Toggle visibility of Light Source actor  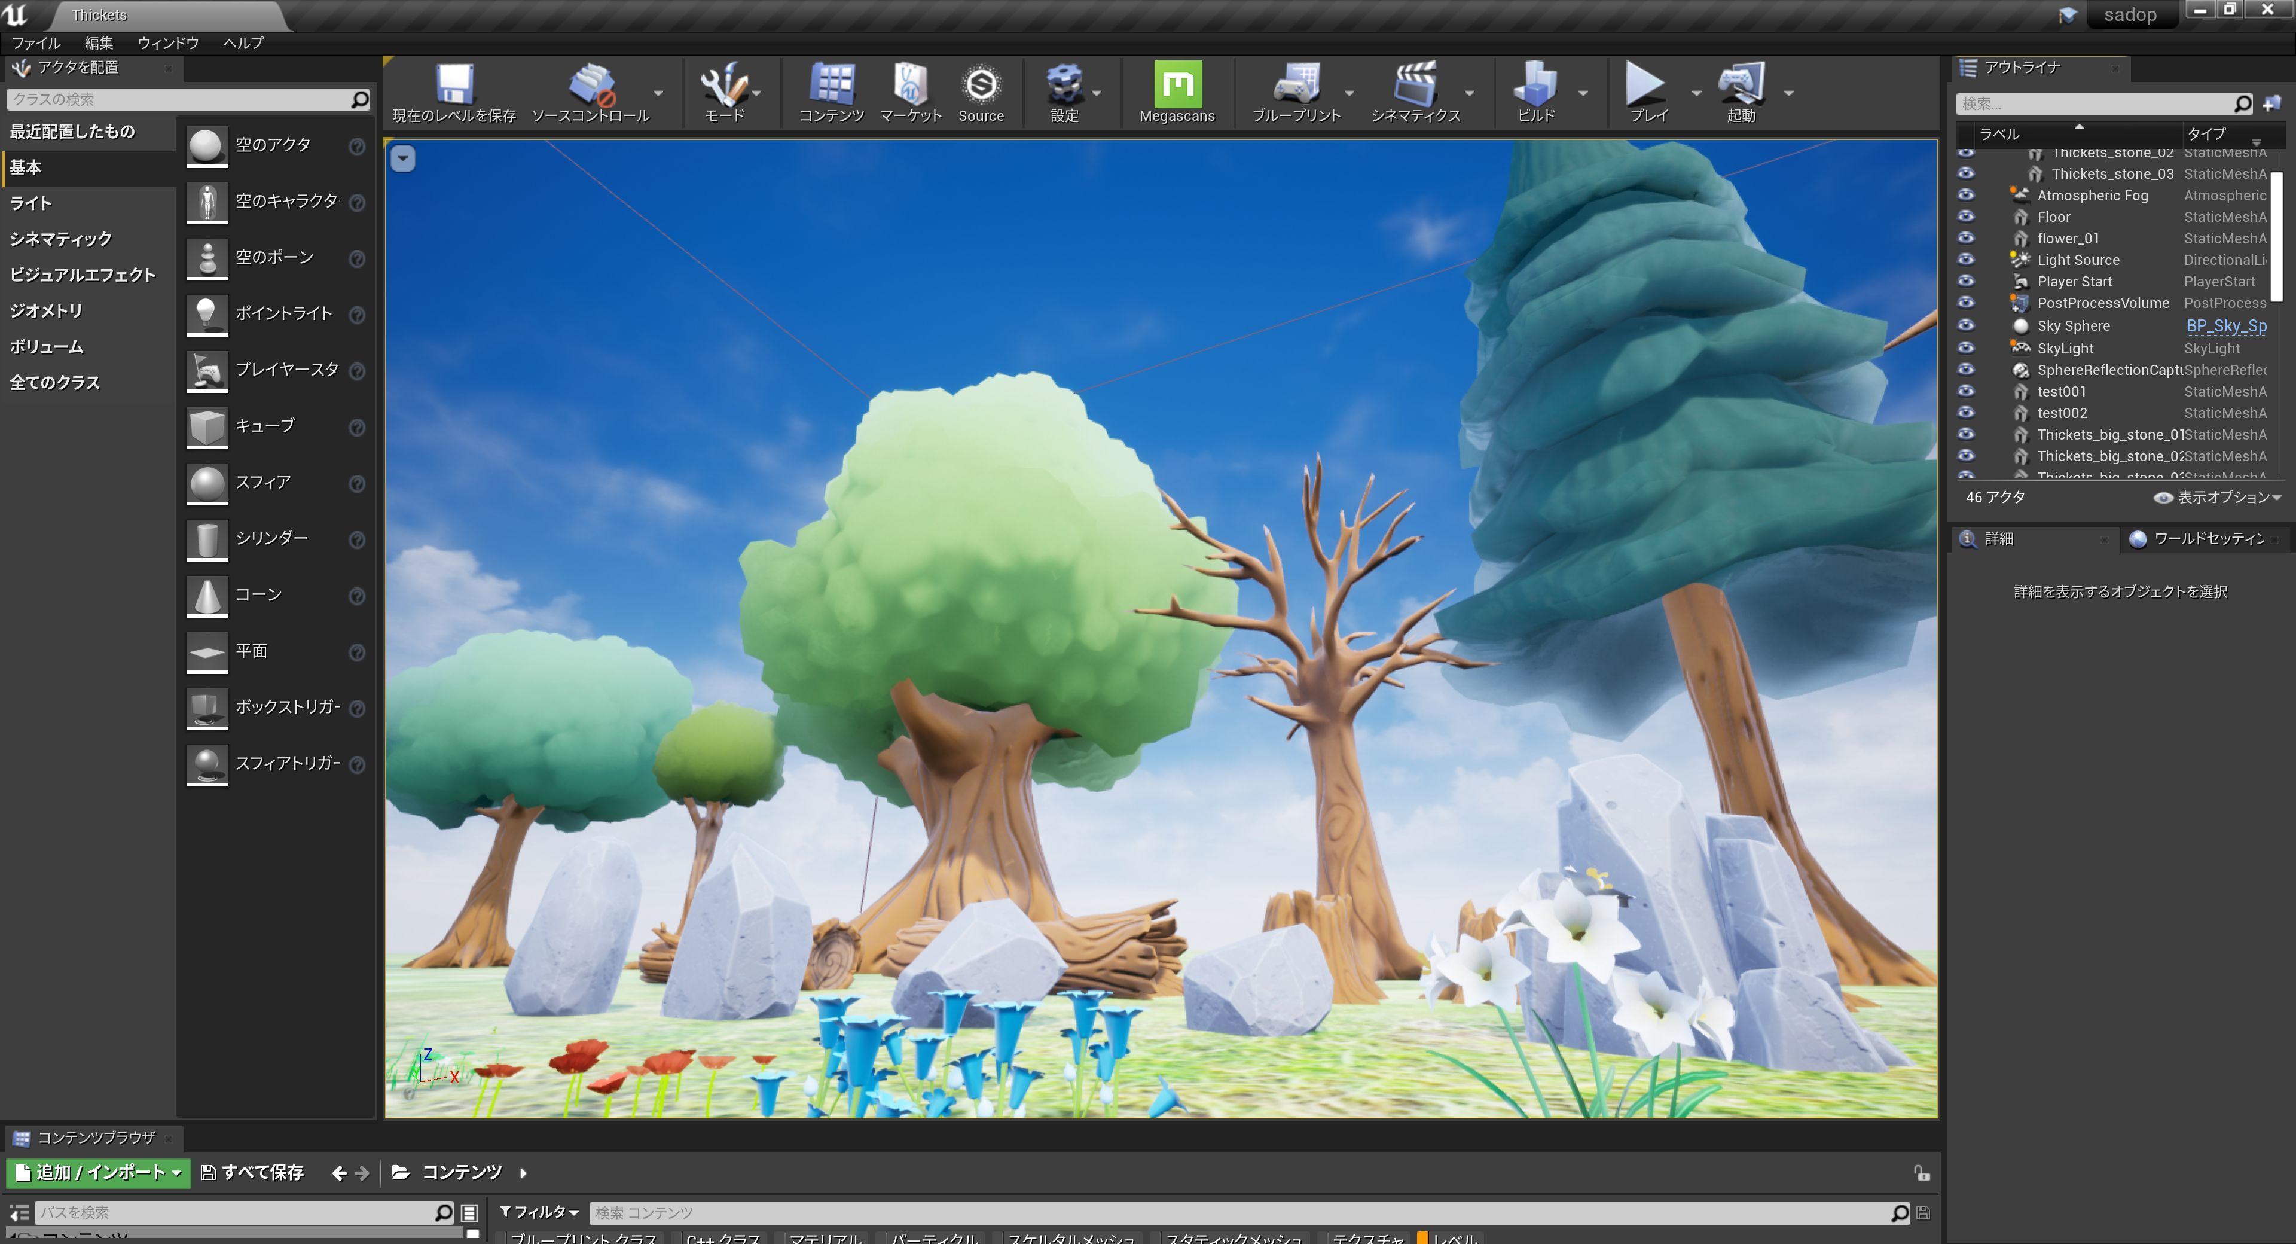click(1965, 260)
